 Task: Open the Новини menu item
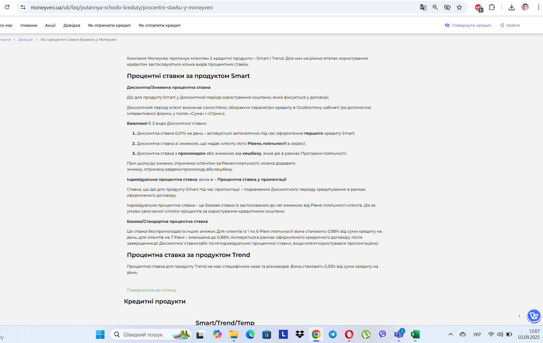[29, 25]
